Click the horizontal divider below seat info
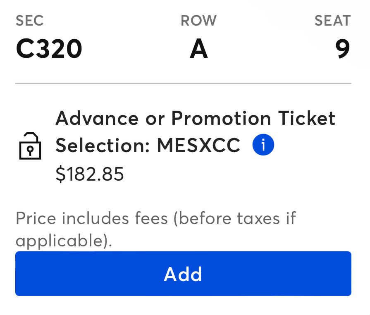This screenshot has width=370, height=315. [x=183, y=84]
